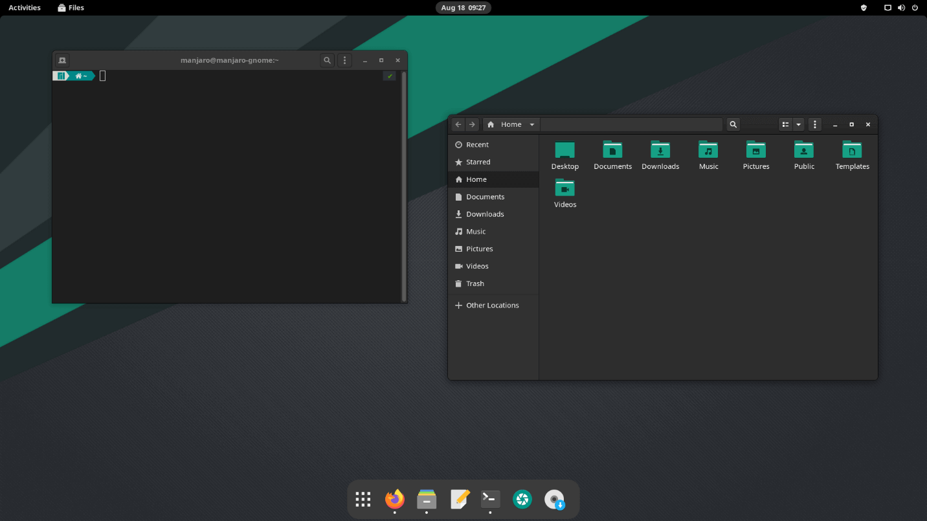Open a new tab in the terminal
The width and height of the screenshot is (927, 521).
[x=62, y=60]
